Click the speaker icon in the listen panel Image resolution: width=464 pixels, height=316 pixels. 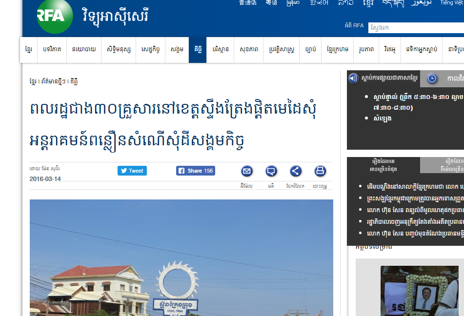[353, 78]
